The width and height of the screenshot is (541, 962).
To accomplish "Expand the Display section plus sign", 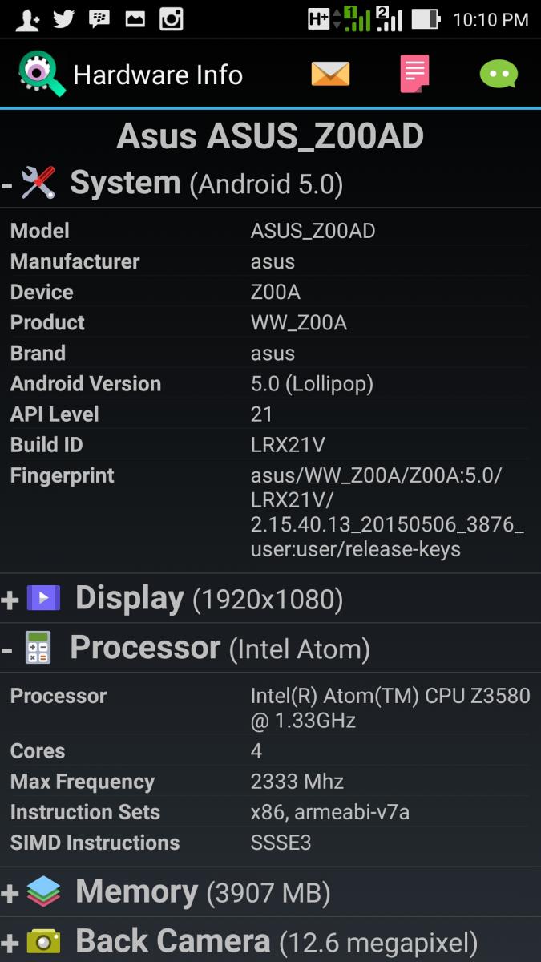I will [10, 600].
